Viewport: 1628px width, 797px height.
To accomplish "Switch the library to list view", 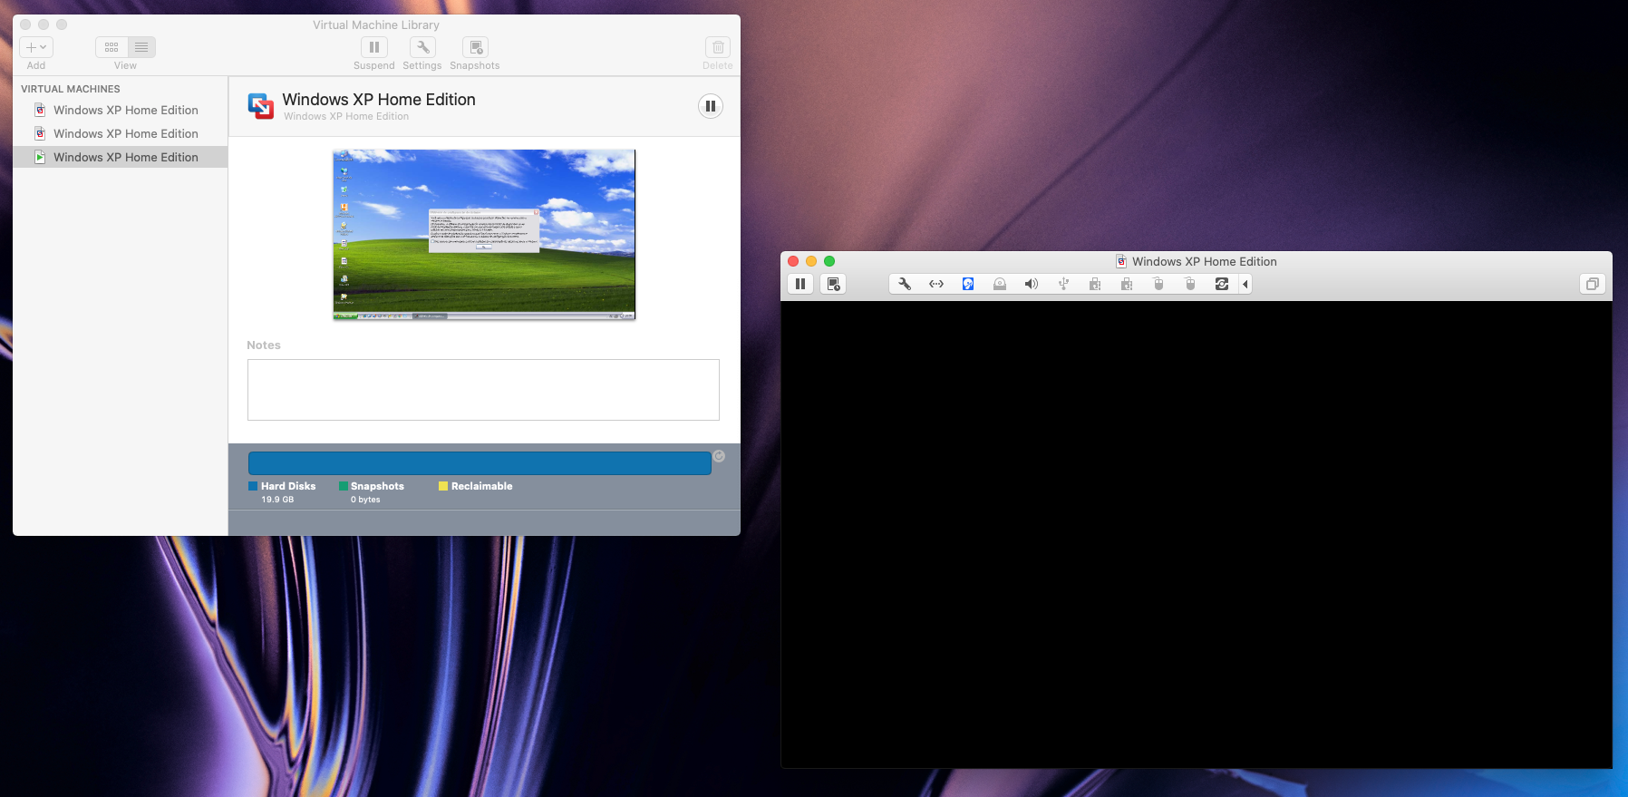I will pos(141,47).
